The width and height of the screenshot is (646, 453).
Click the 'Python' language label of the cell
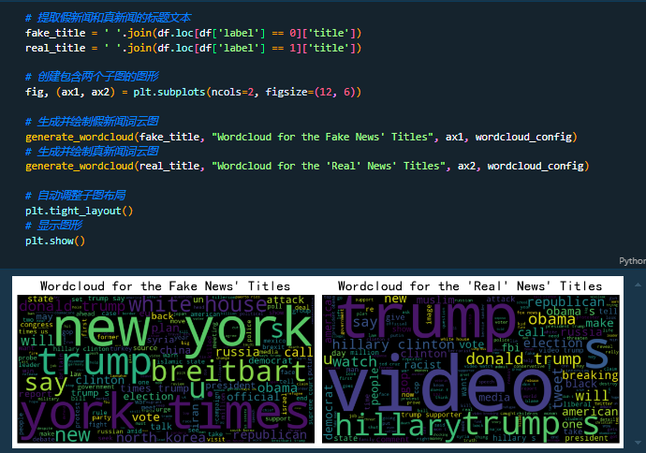coord(632,261)
